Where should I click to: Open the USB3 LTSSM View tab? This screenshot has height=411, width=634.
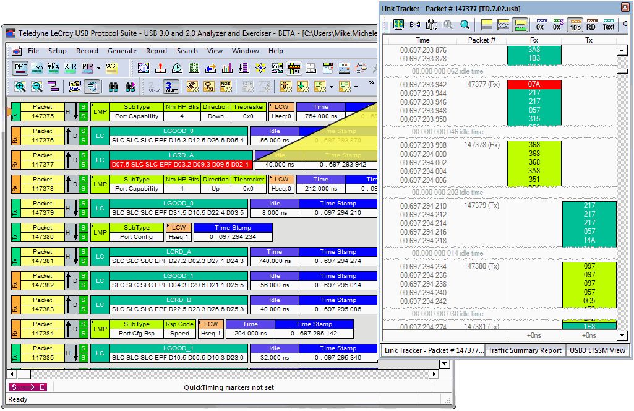click(596, 350)
